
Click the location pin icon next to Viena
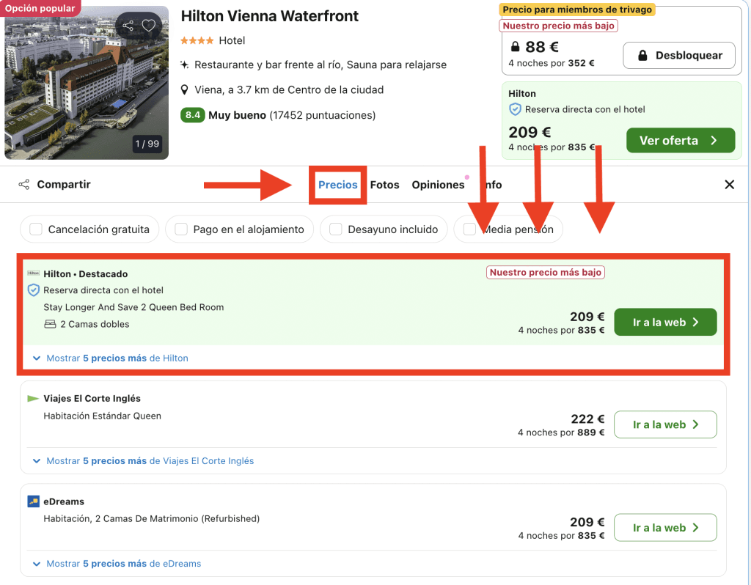[x=186, y=90]
